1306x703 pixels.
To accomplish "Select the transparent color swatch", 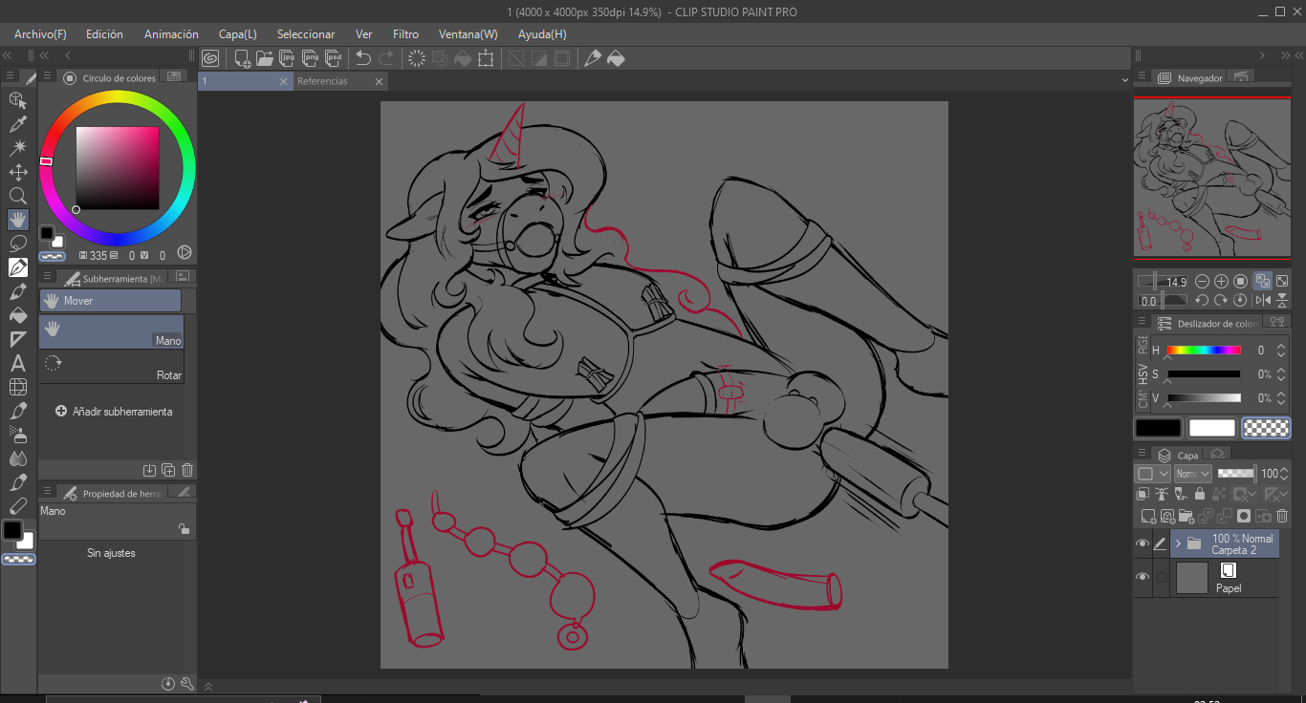I will coord(1266,428).
